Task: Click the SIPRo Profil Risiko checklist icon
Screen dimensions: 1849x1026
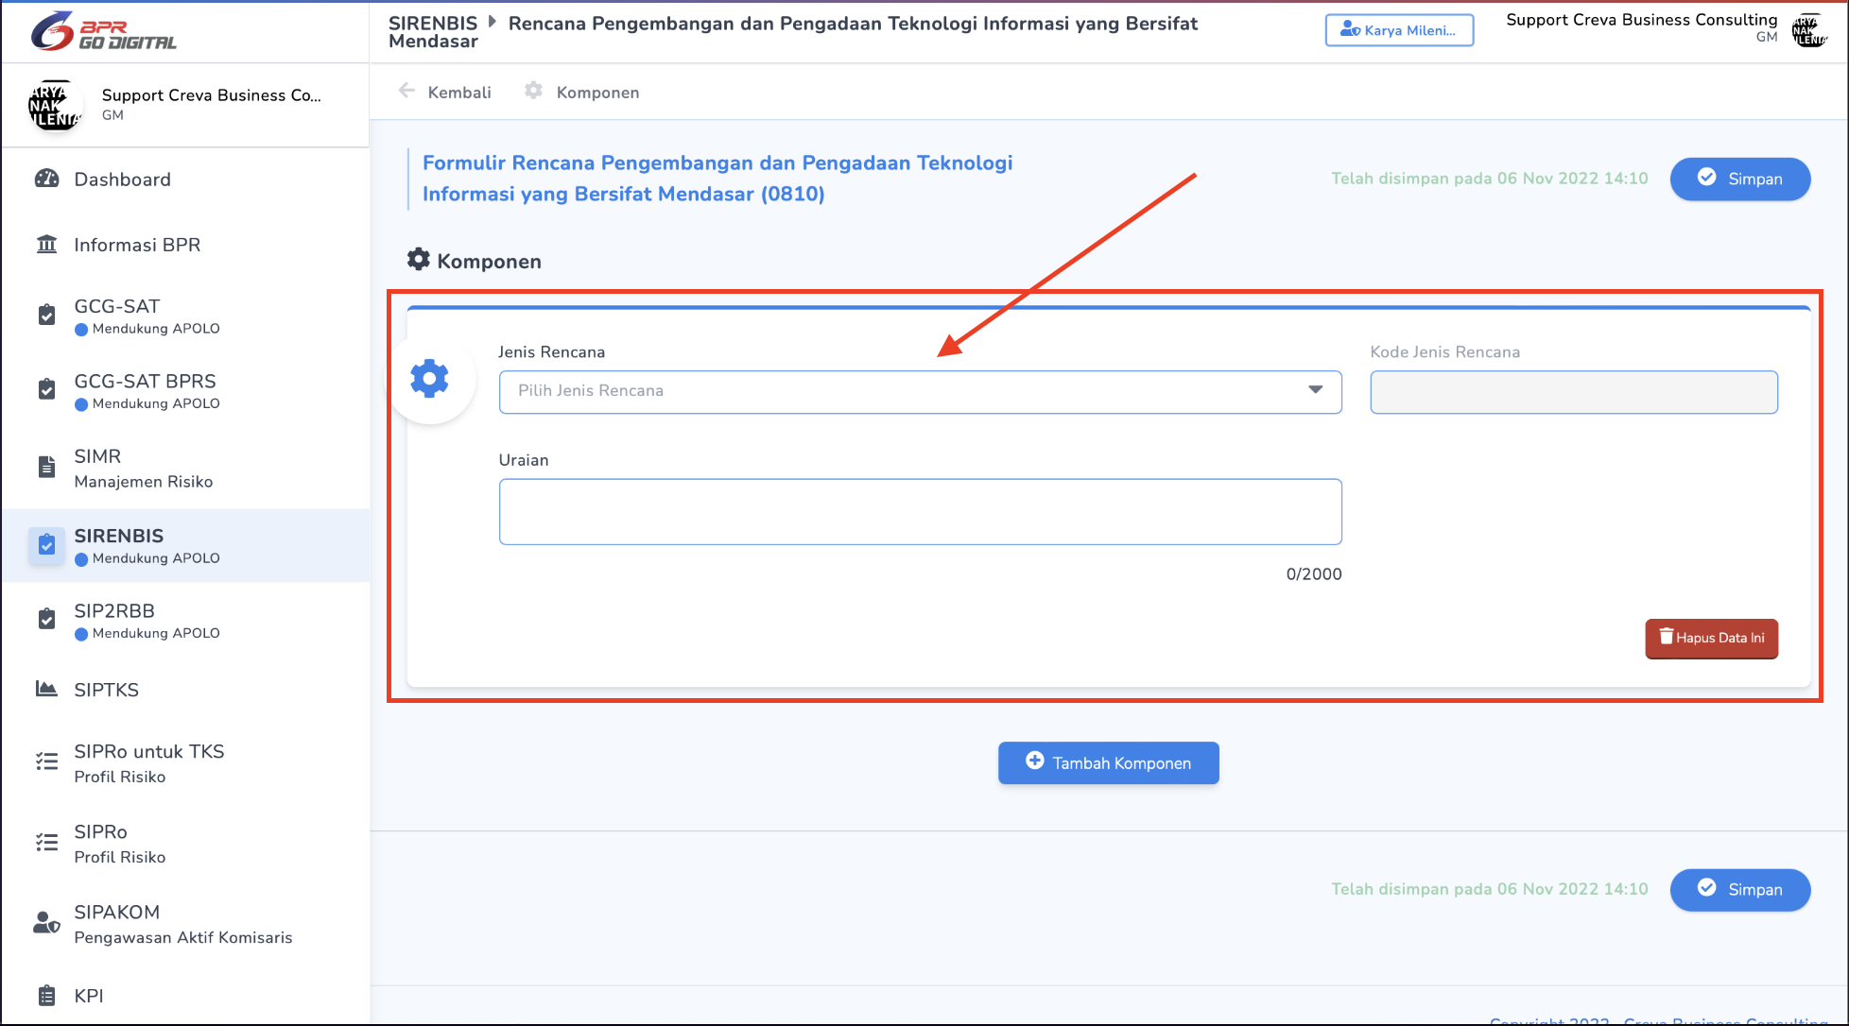Action: [46, 842]
